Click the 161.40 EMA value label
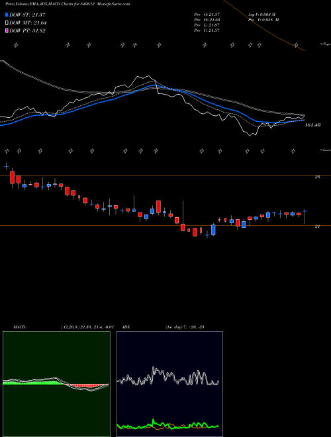The image size is (331, 437). click(x=312, y=125)
